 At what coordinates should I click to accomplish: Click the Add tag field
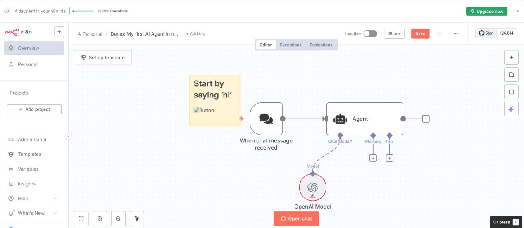(x=195, y=34)
